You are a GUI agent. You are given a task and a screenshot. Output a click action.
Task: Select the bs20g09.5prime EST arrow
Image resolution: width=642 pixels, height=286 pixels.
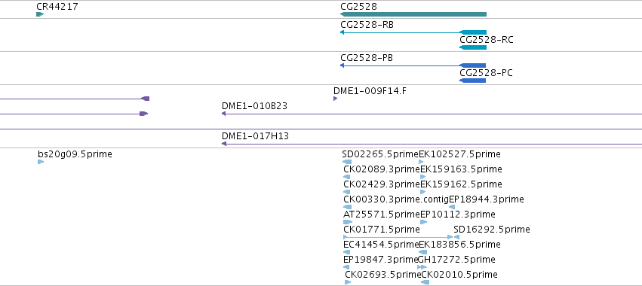click(41, 162)
